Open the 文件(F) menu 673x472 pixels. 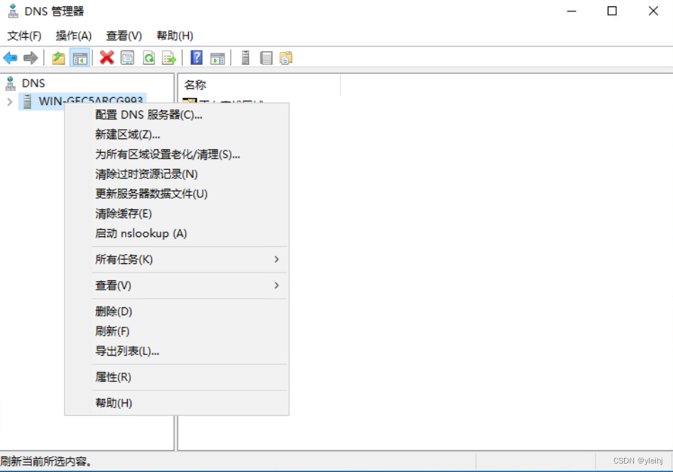pos(24,35)
